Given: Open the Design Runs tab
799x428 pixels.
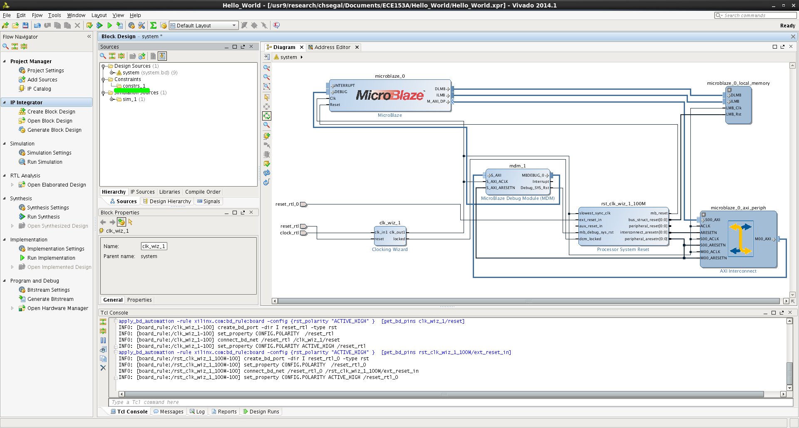Looking at the screenshot, I should (x=261, y=411).
